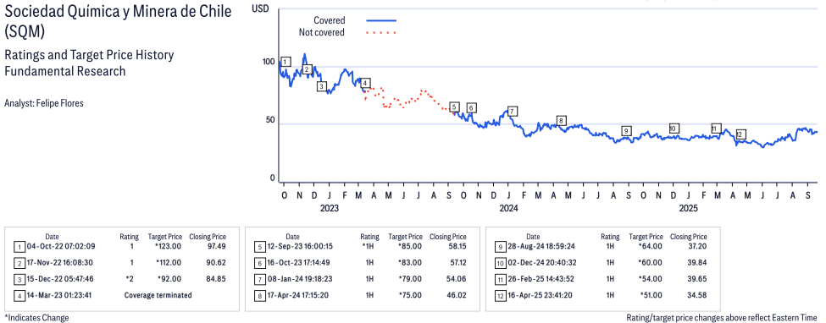Click the 2025 year label under the chart

tap(688, 208)
